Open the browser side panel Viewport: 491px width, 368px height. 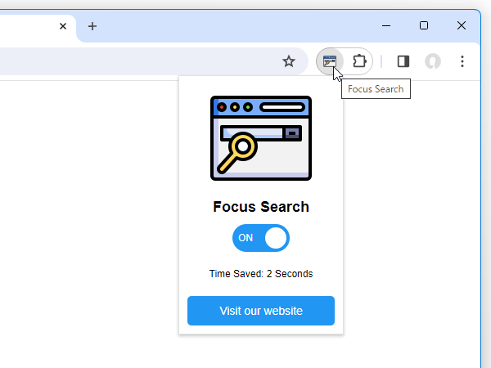pos(403,61)
